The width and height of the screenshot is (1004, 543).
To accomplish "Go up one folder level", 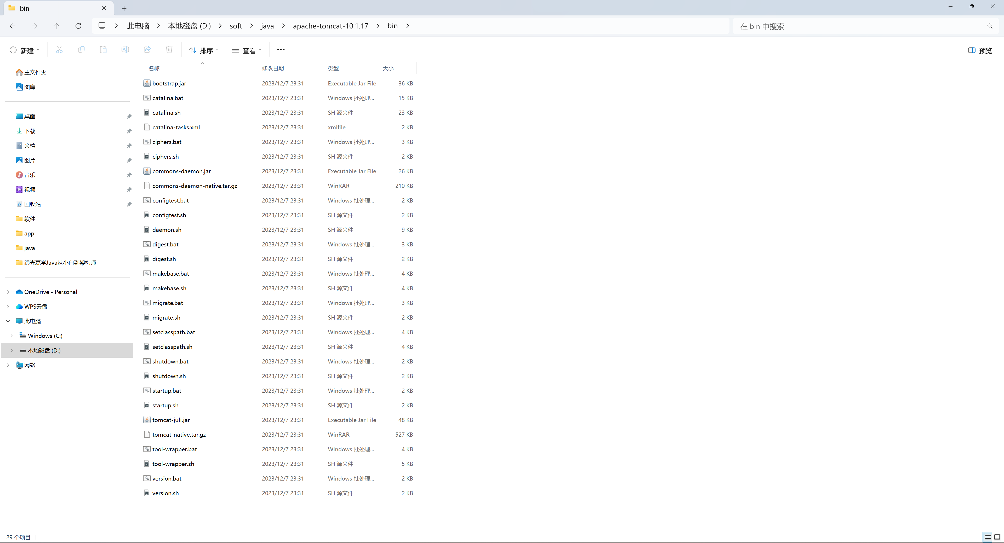I will (x=56, y=26).
